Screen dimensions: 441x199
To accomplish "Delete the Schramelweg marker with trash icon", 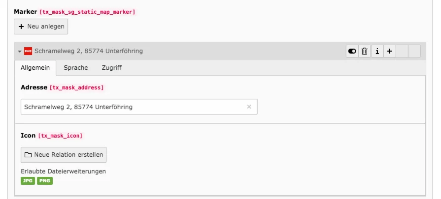I will coord(365,51).
